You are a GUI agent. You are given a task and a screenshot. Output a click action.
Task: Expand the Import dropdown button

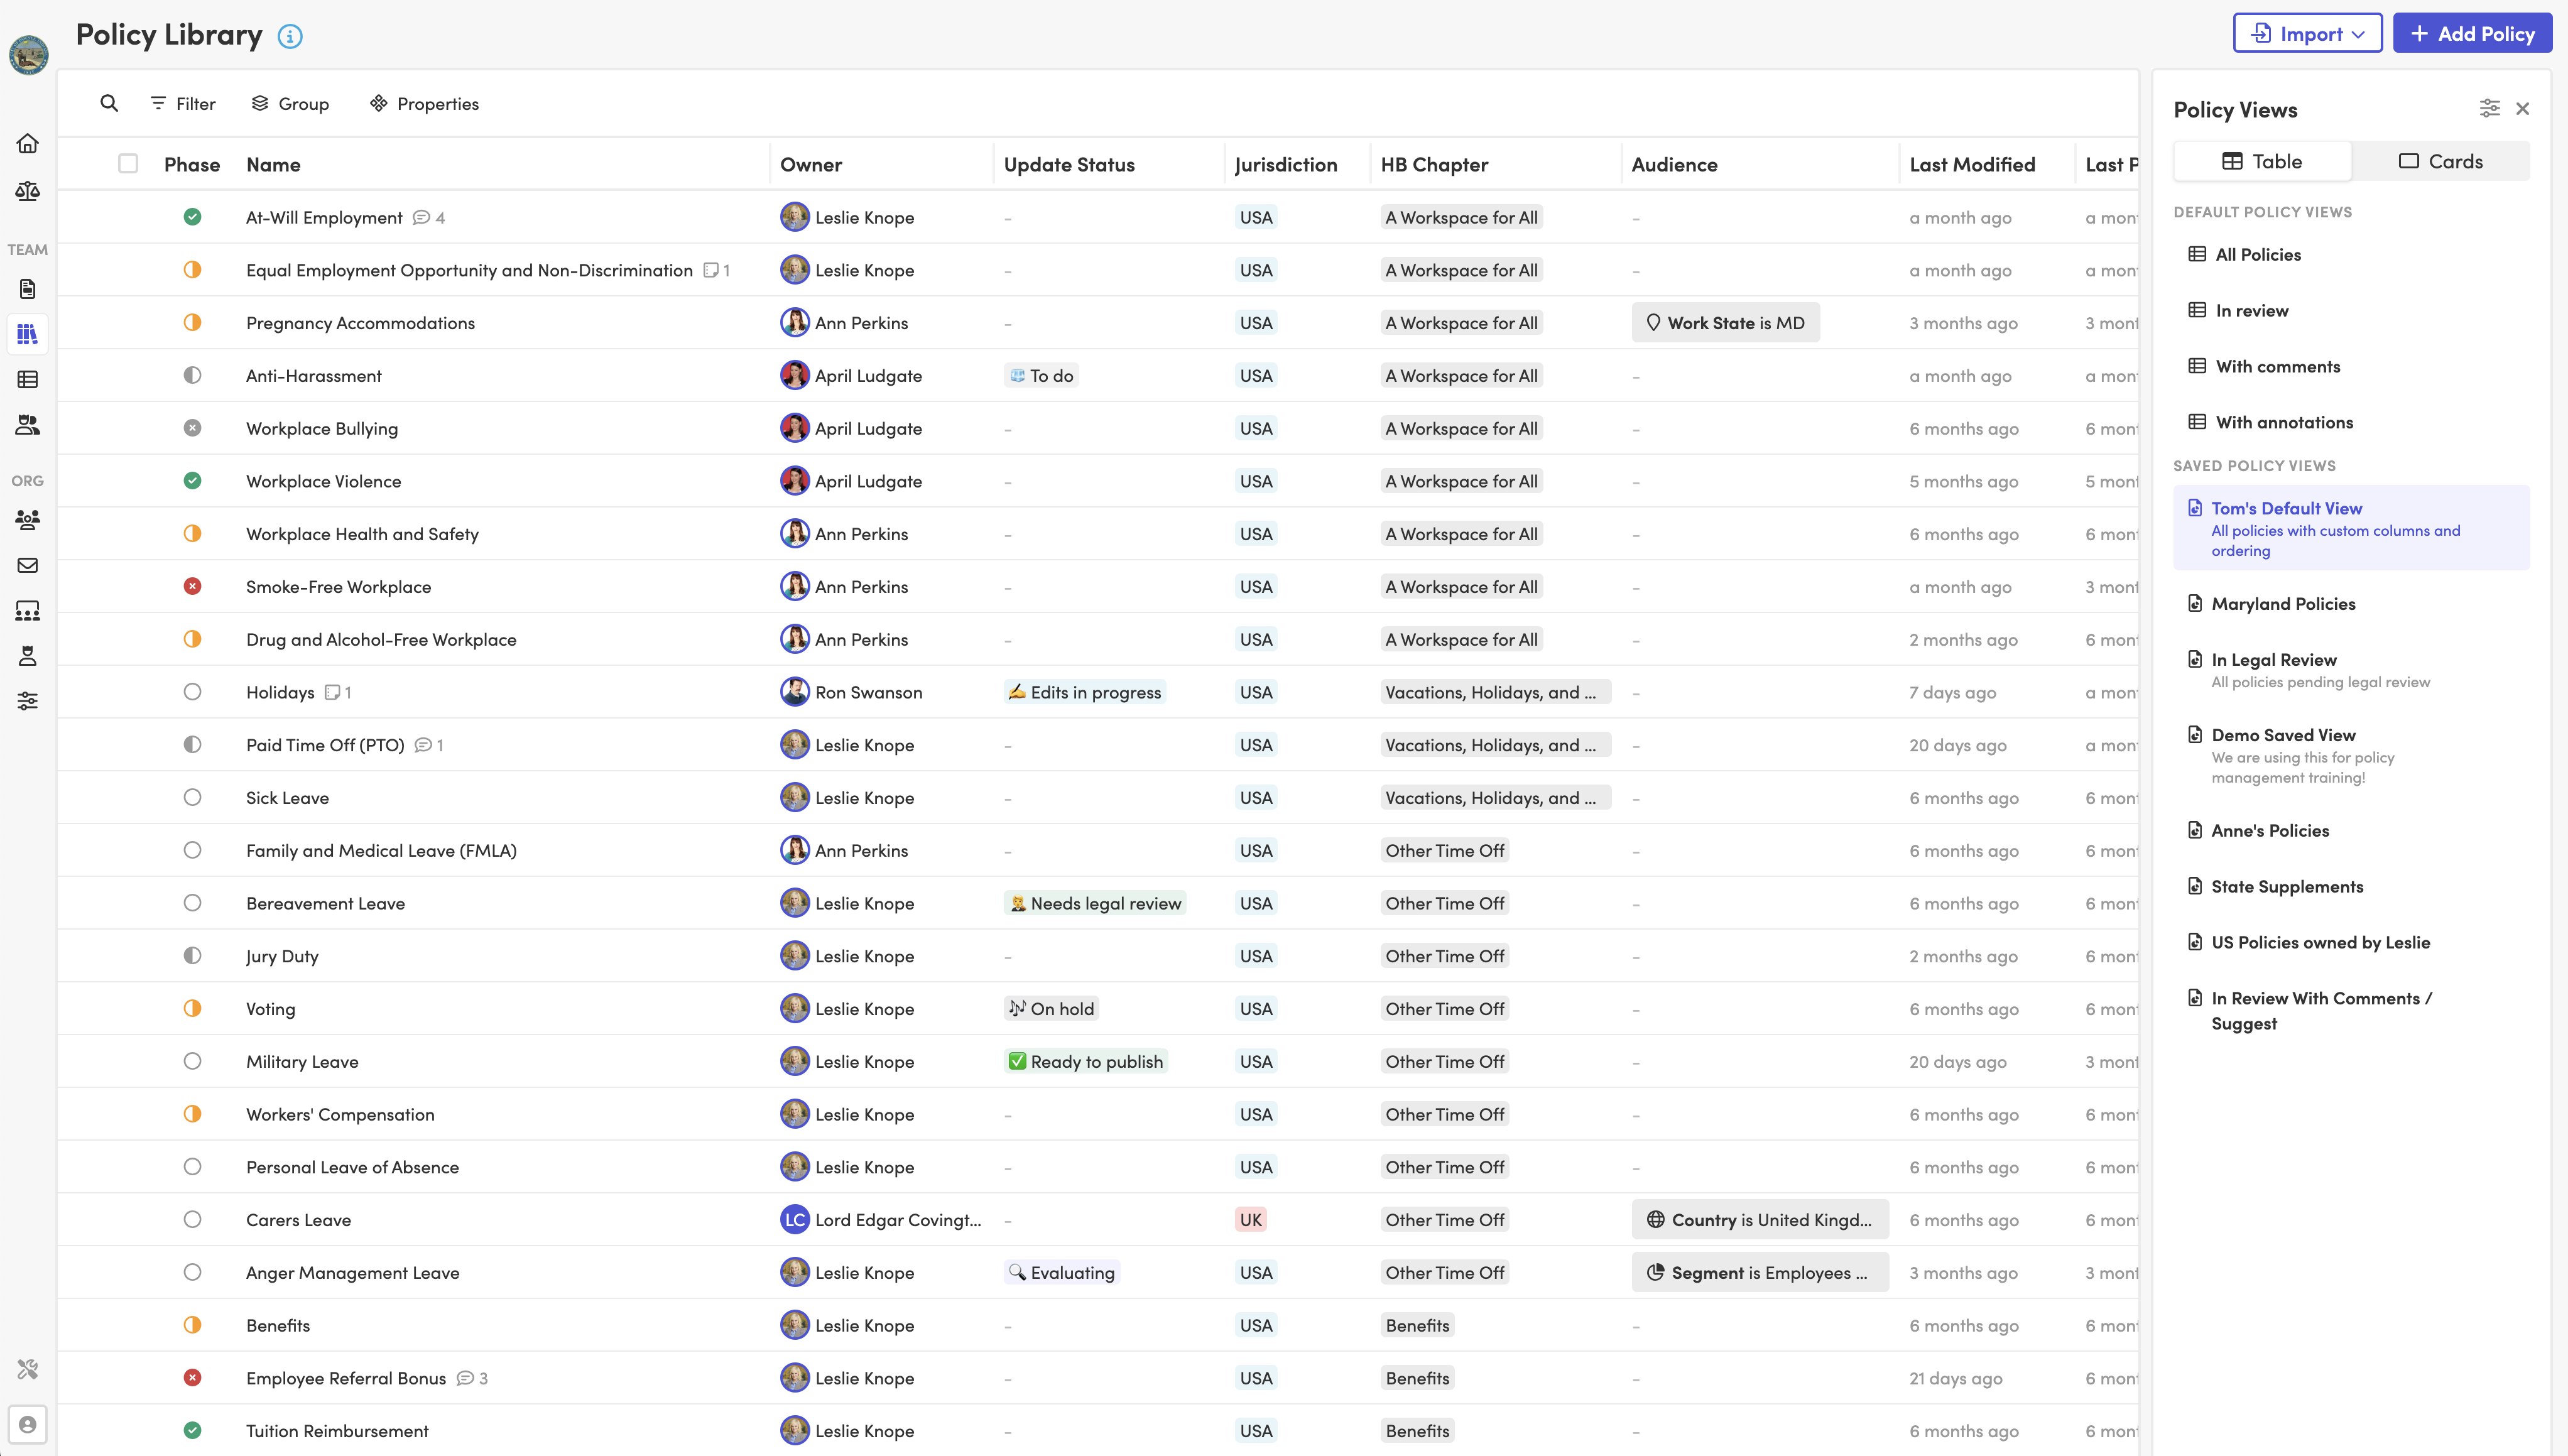pos(2307,34)
